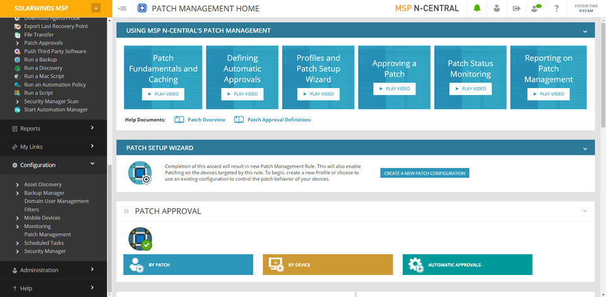Image resolution: width=606 pixels, height=297 pixels.
Task: Play the Patch Fundamentals and Caching video
Action: tap(163, 94)
